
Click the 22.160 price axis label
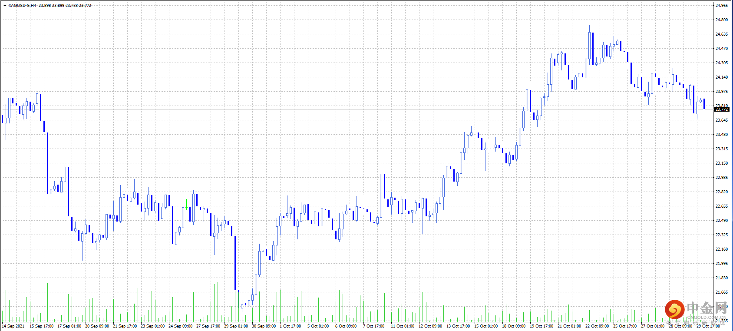click(x=722, y=249)
